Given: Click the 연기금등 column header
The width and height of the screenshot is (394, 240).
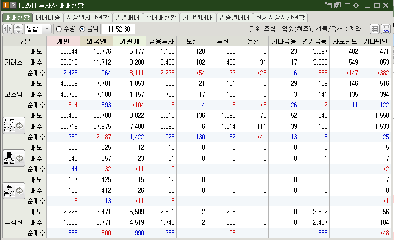Looking at the screenshot, I should (314, 41).
